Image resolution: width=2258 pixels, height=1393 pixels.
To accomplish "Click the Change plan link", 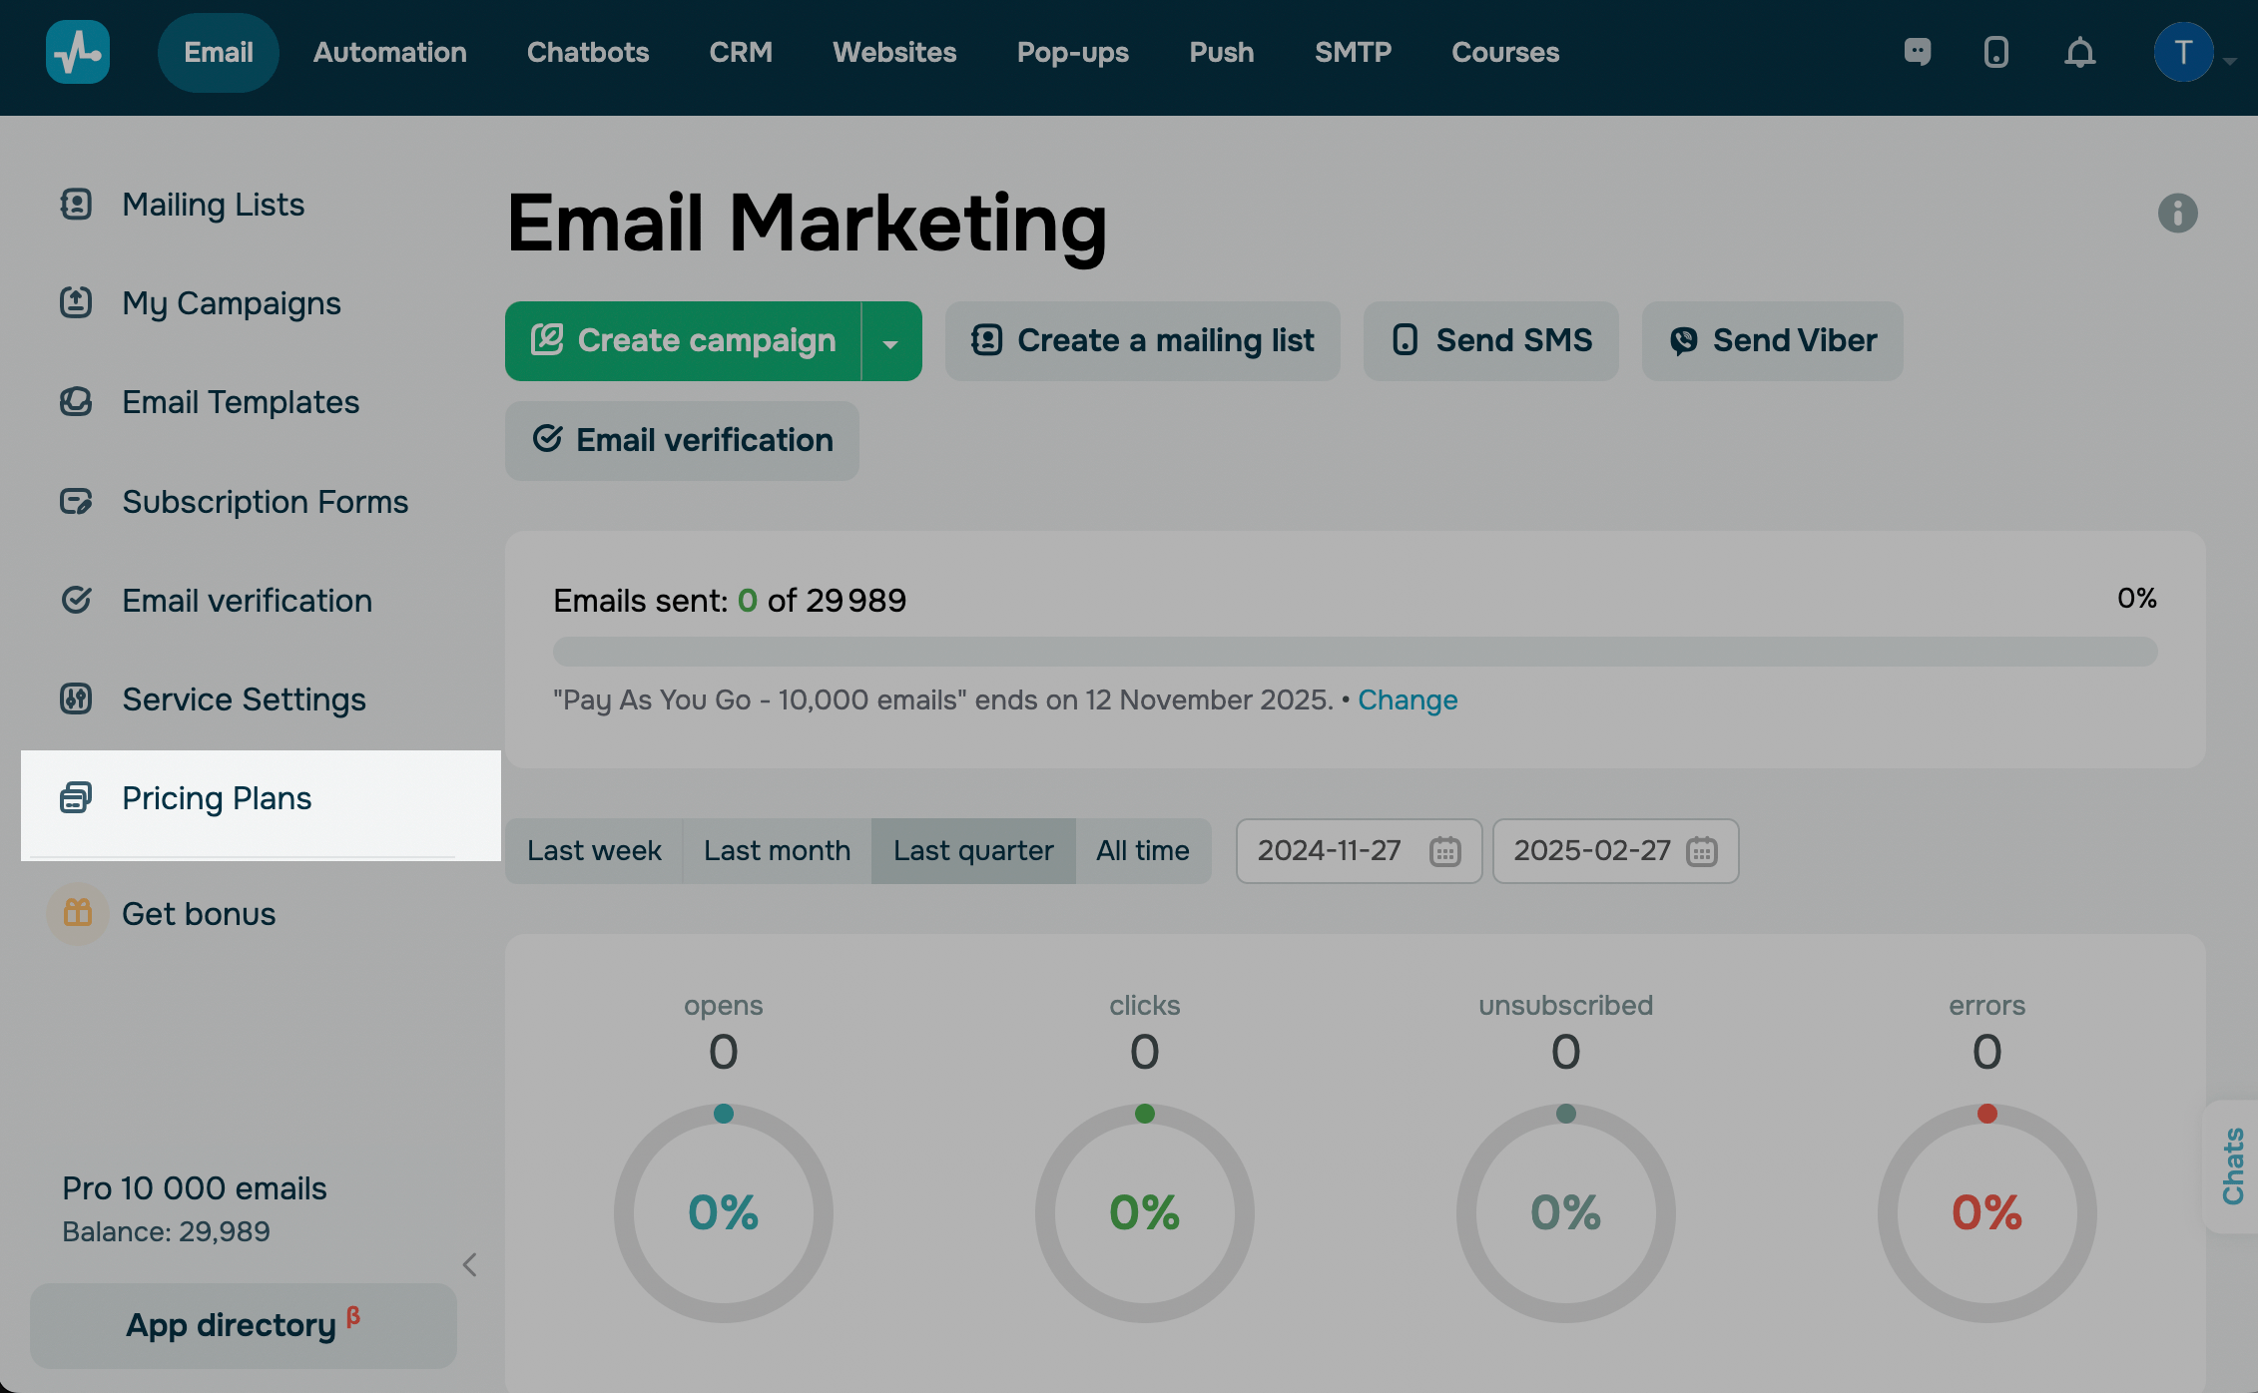I will coord(1407,700).
